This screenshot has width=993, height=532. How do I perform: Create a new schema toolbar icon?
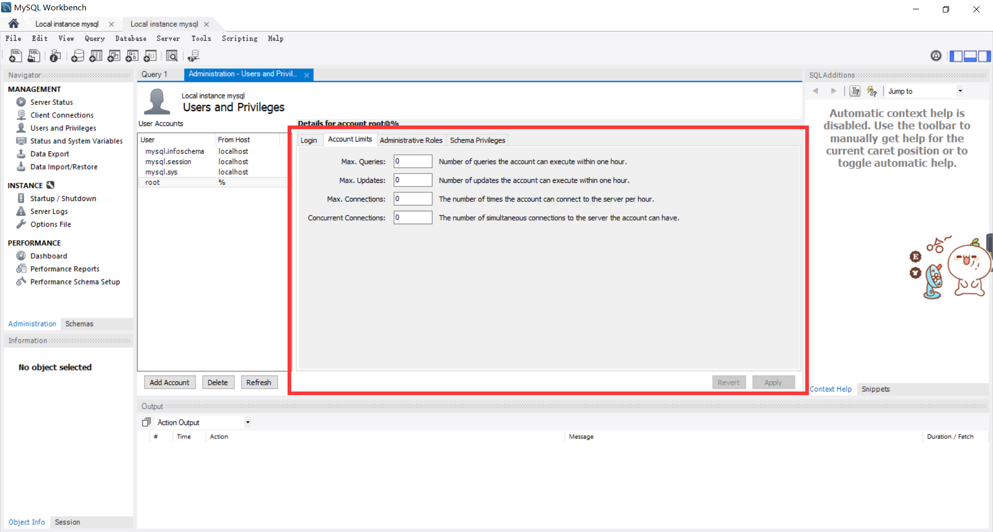pos(78,56)
